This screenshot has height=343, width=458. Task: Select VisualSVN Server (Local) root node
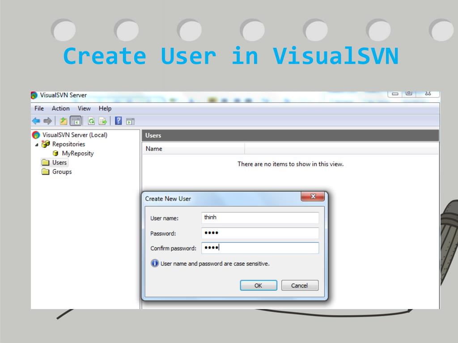tap(75, 135)
